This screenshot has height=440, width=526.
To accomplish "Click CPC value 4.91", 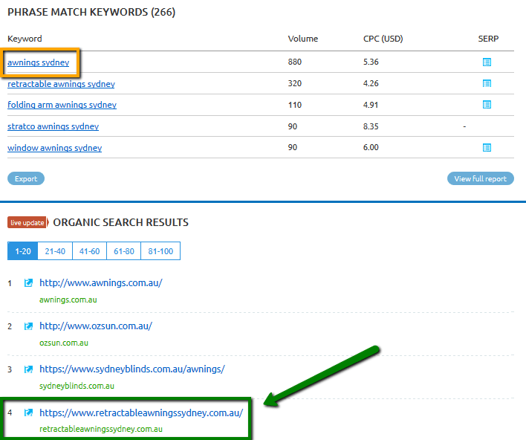I will pyautogui.click(x=371, y=105).
